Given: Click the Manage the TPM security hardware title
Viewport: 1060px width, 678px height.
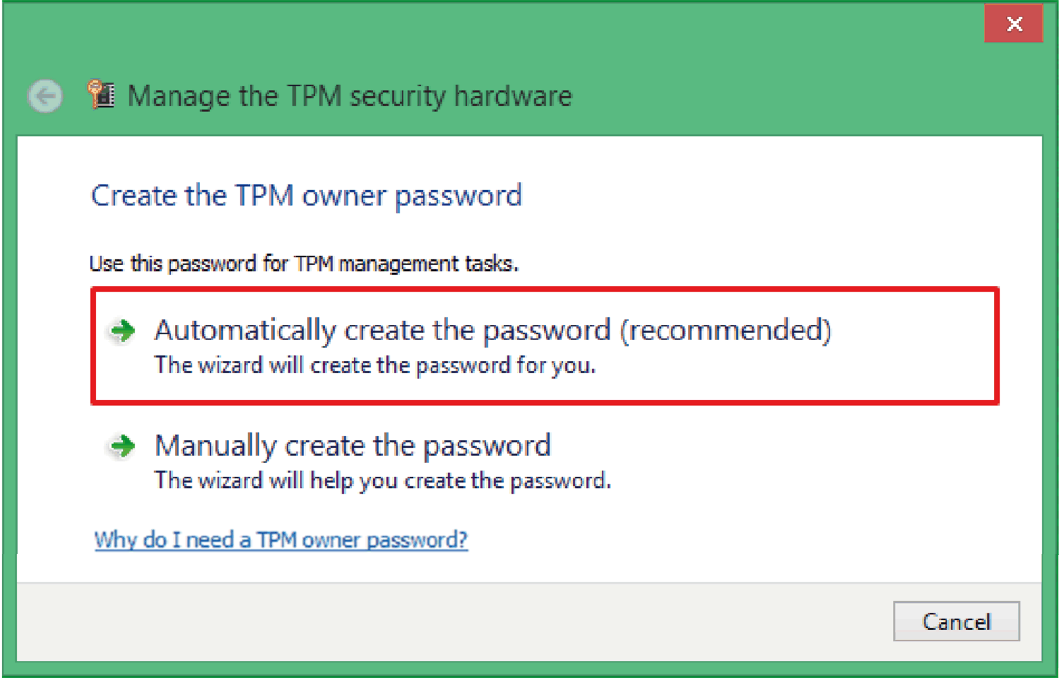Looking at the screenshot, I should [350, 96].
